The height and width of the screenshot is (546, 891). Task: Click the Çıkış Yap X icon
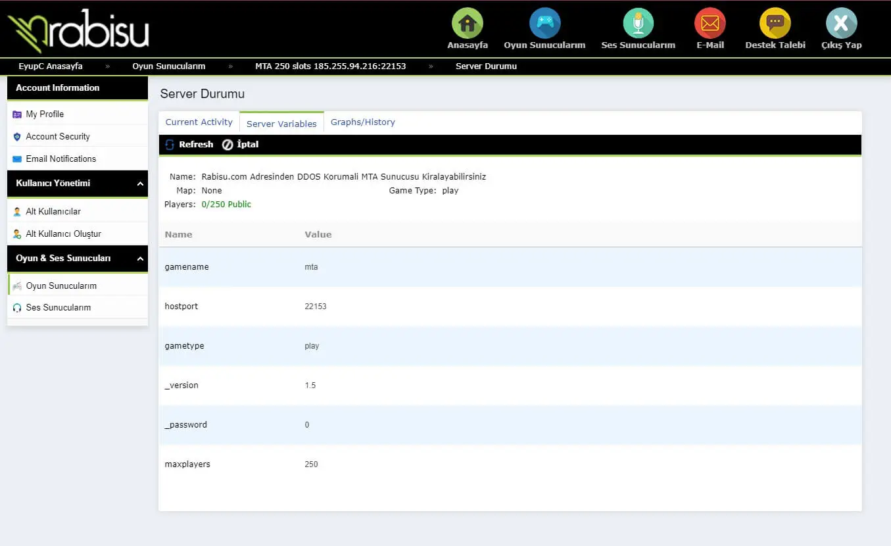tap(841, 23)
